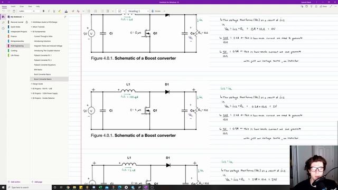
Task: Open the Current Through a Wire page
Action: pos(43,36)
